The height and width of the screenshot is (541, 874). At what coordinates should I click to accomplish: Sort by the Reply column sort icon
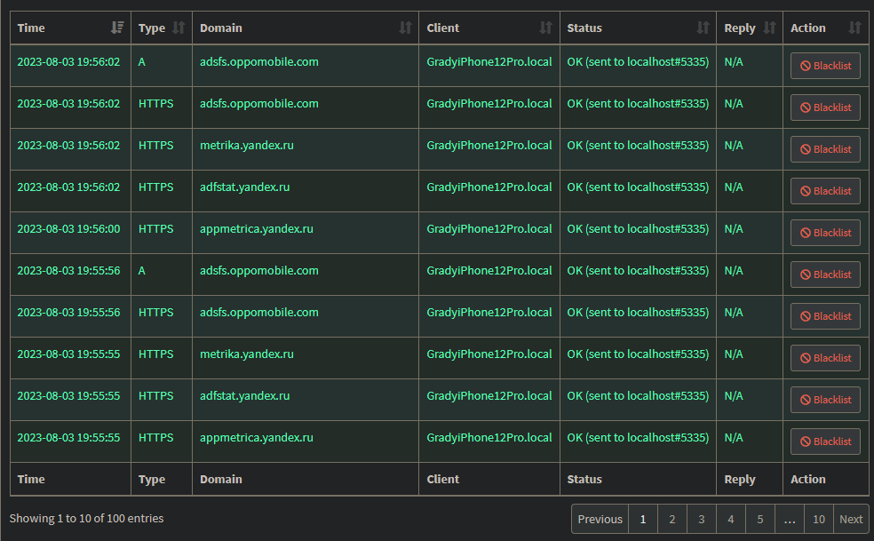[x=769, y=28]
